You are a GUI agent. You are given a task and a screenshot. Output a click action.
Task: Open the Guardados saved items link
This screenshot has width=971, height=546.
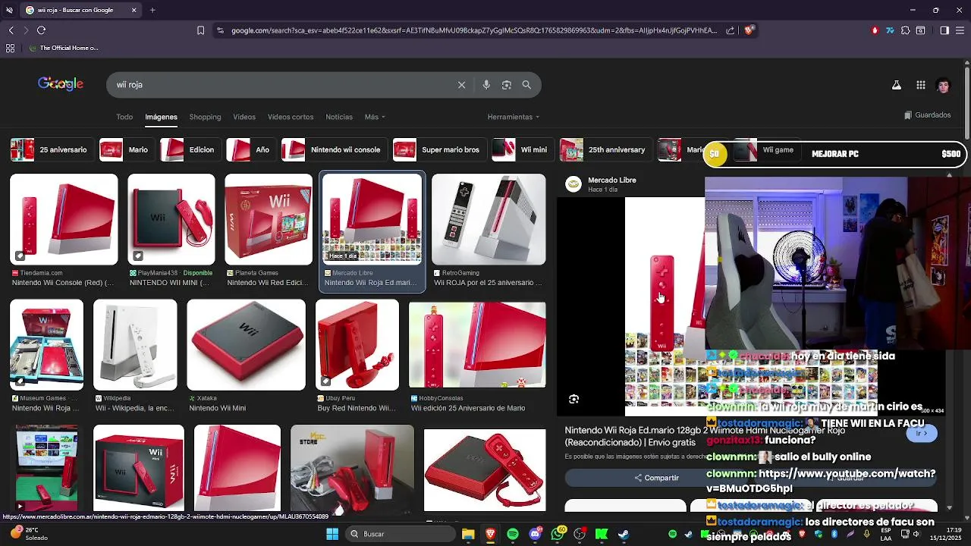coord(928,115)
